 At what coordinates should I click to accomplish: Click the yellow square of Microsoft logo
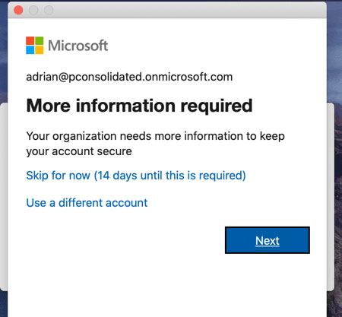coord(39,50)
